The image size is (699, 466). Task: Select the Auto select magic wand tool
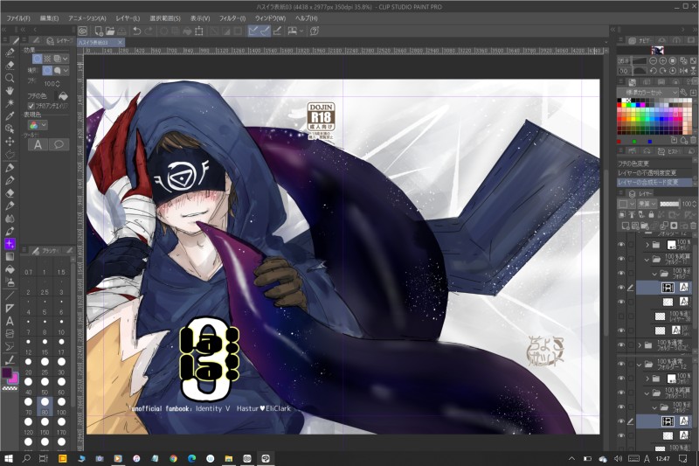tap(10, 103)
